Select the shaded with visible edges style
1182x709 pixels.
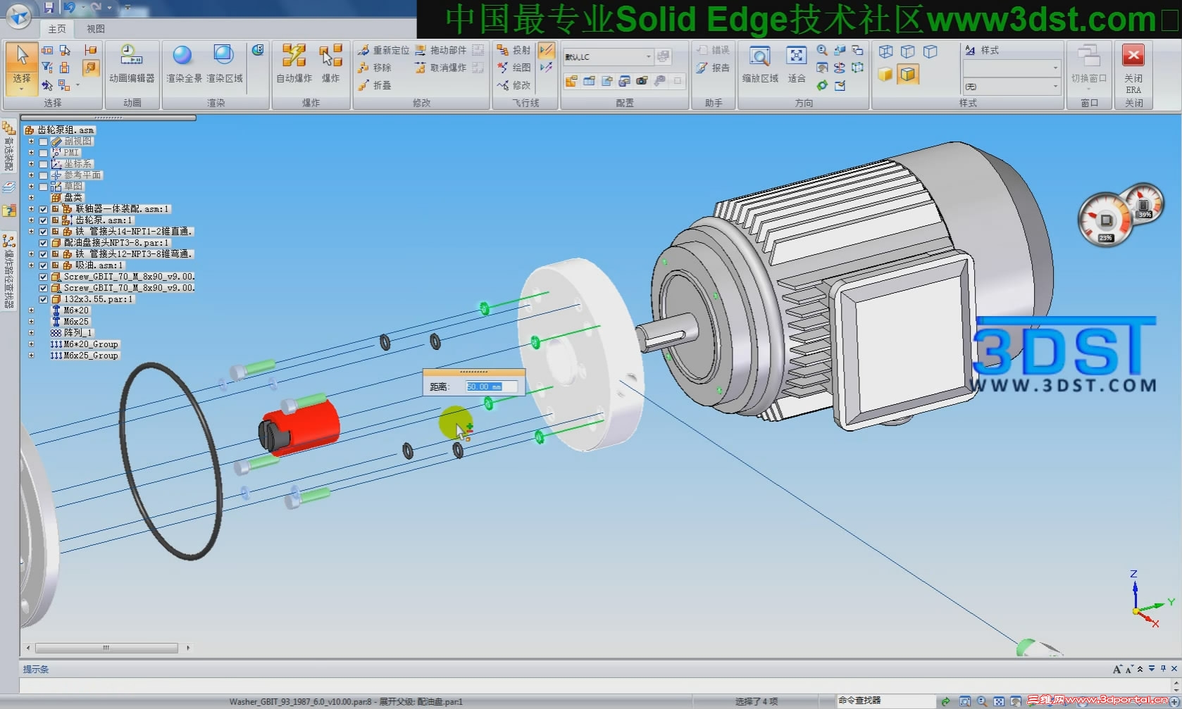tap(908, 74)
